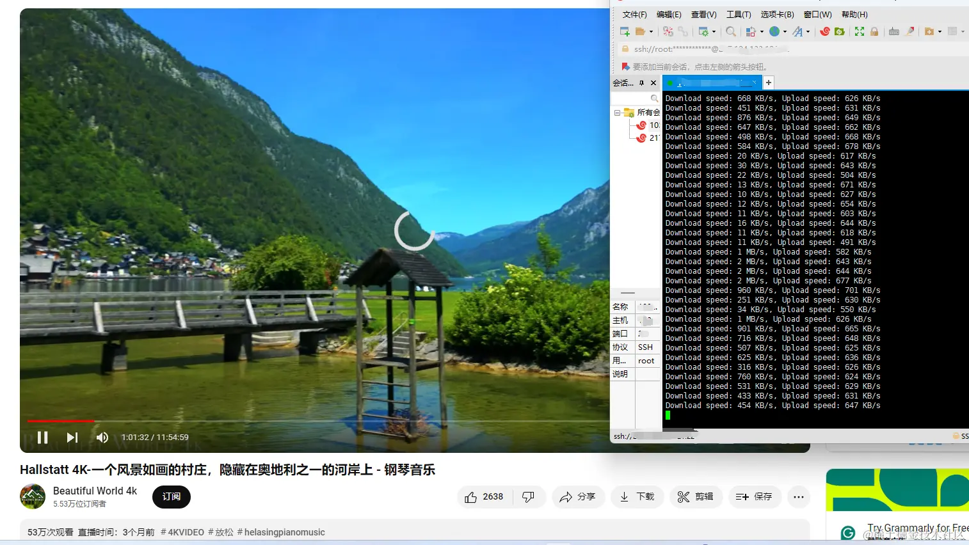Click the Find magnifier icon in Xshell toolbar
Viewport: 969px width, 545px height.
[x=732, y=31]
